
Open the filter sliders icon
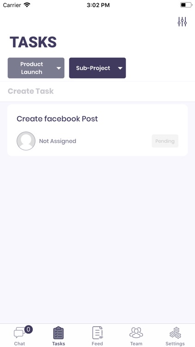[x=182, y=22]
